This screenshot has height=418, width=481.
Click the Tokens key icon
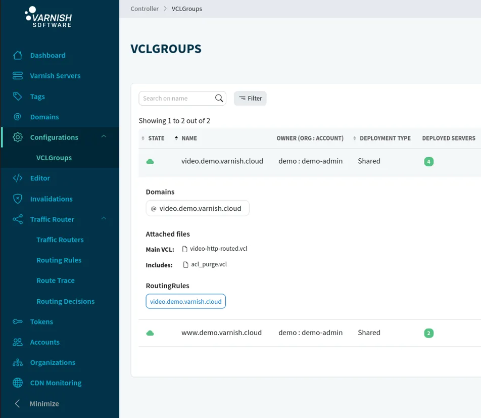(18, 321)
